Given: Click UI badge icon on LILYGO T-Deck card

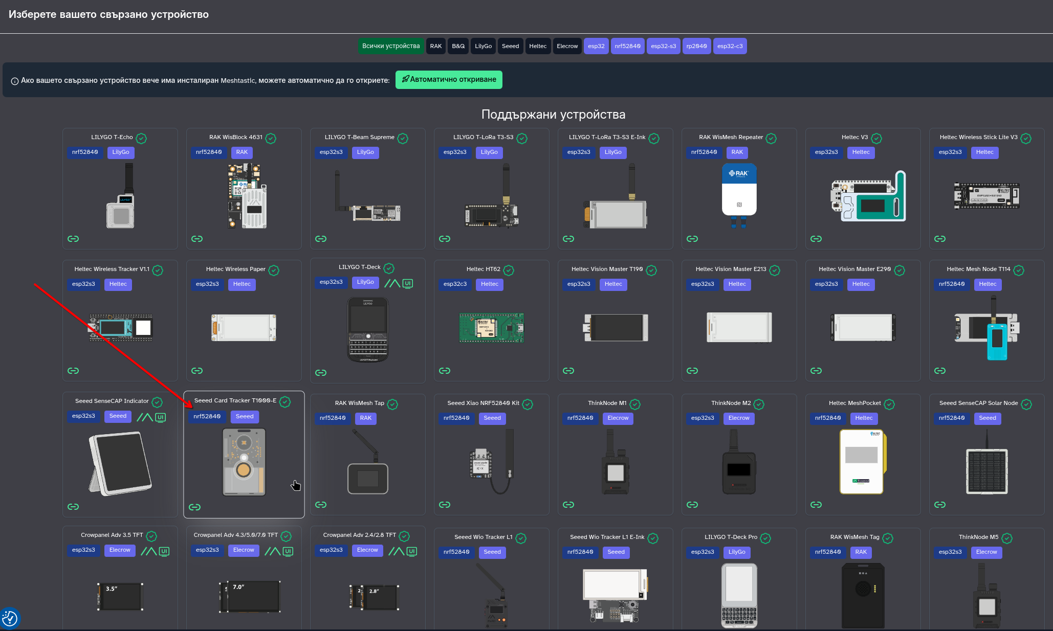Looking at the screenshot, I should (x=407, y=283).
